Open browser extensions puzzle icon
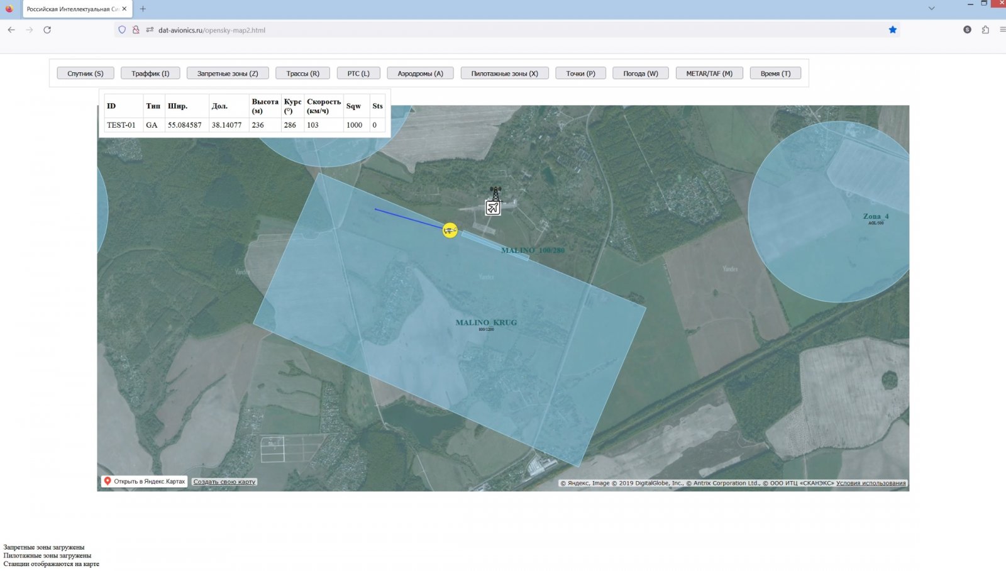Viewport: 1006px width, 571px height. tap(985, 30)
